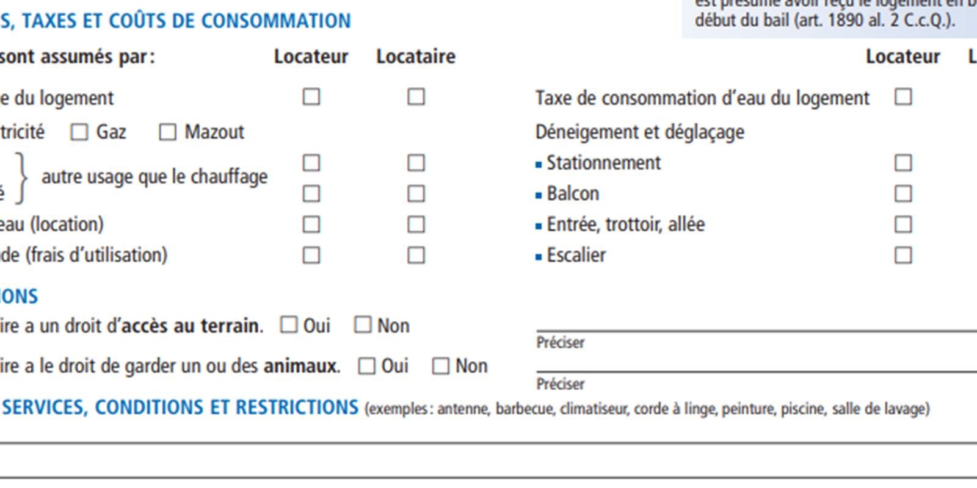
Task: Check Locateur box on the 'du logement' row
Action: point(311,97)
